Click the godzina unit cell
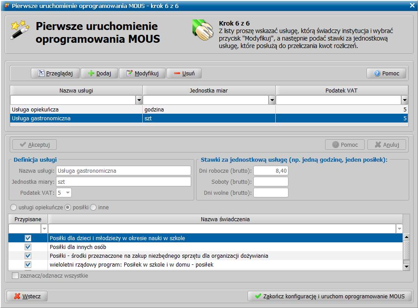 (x=209, y=110)
